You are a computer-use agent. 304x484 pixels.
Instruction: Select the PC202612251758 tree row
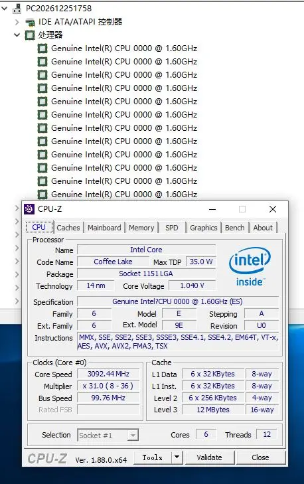58,9
